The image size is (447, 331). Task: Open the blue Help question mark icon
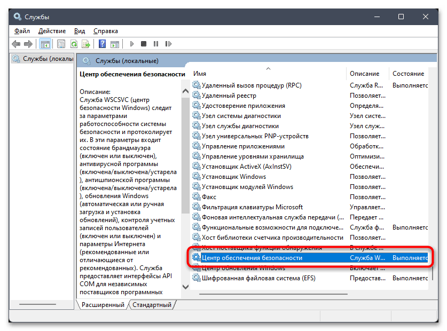pyautogui.click(x=101, y=44)
